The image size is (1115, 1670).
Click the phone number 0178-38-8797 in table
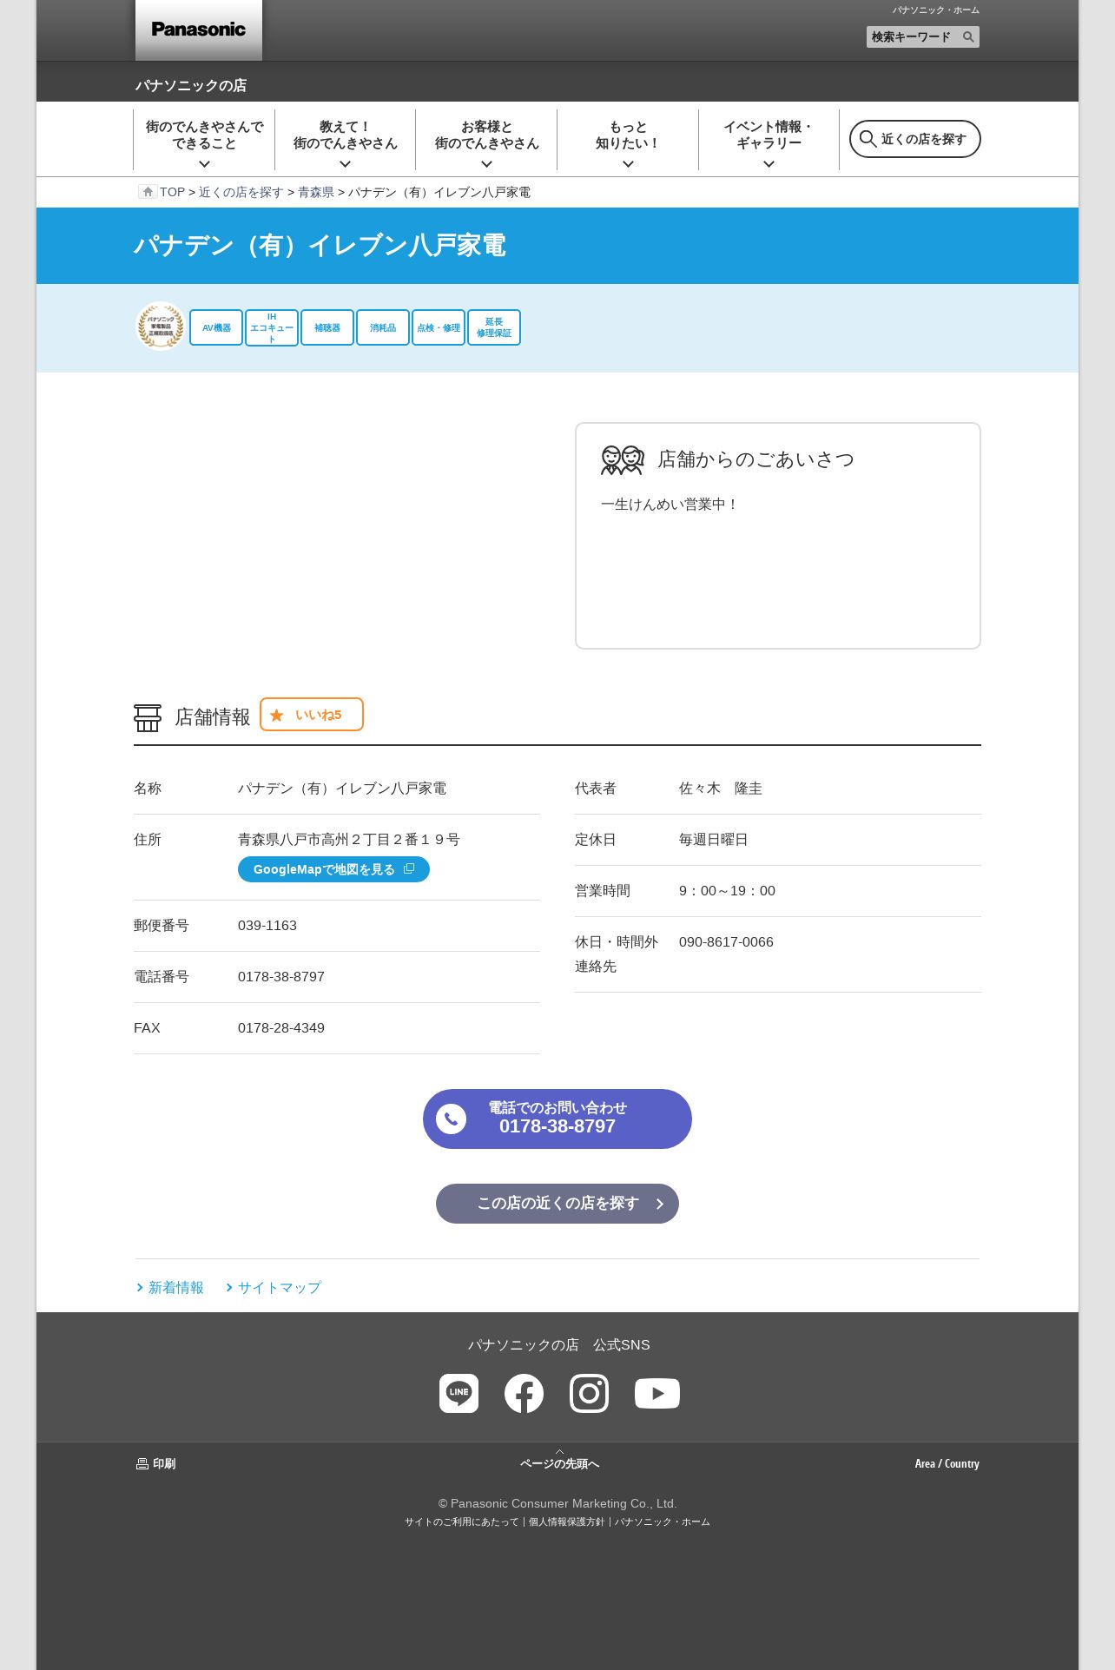[281, 977]
